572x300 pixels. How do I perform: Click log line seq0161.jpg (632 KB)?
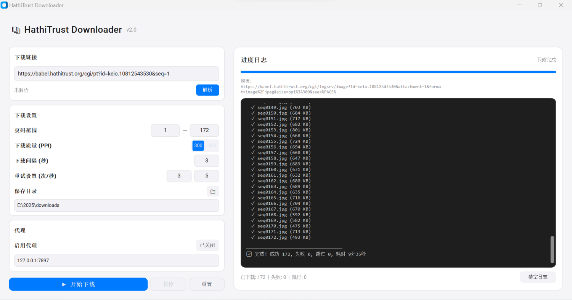[281, 176]
